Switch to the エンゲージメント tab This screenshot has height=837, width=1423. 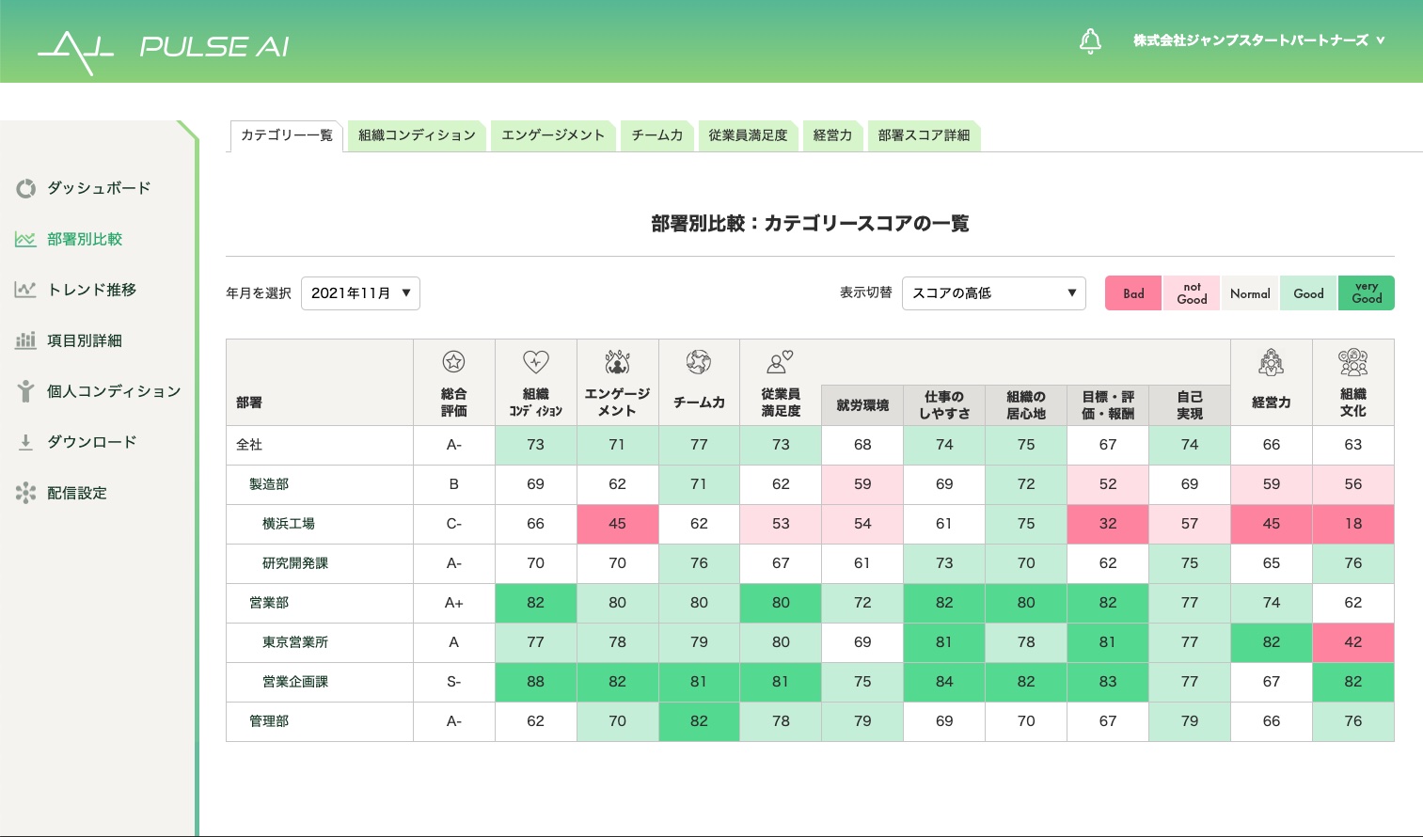553,135
